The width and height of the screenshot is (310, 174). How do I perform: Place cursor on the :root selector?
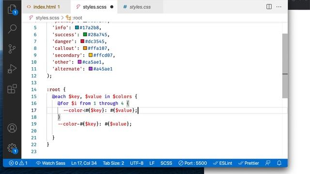[53, 89]
